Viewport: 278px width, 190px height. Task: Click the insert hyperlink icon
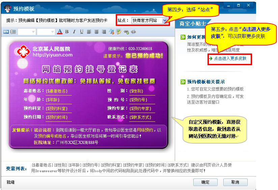[126, 32]
